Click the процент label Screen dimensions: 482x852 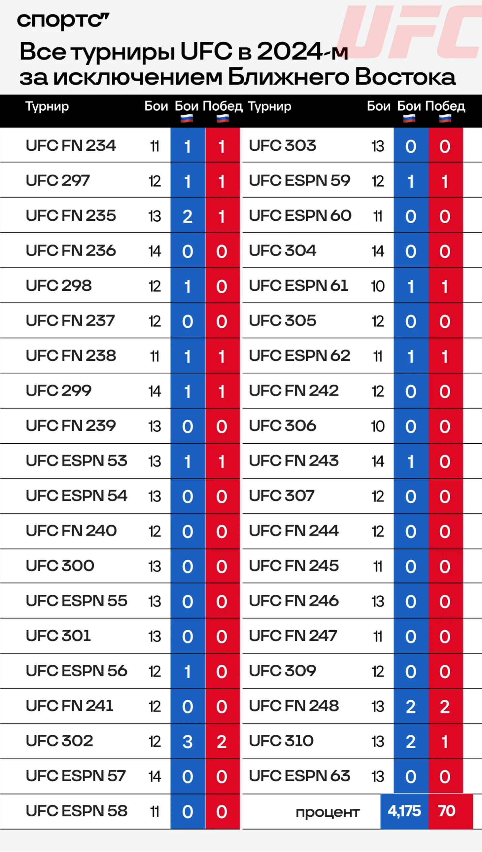click(x=328, y=812)
